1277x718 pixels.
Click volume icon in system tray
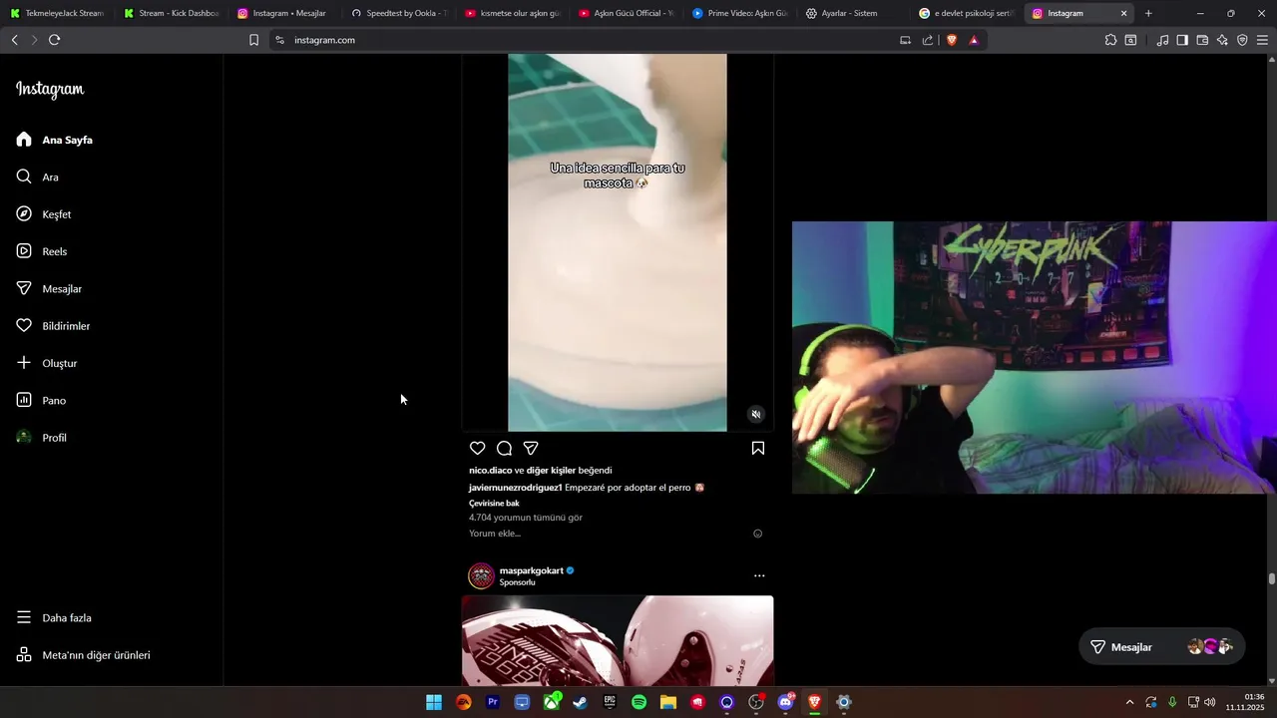[x=1209, y=702]
